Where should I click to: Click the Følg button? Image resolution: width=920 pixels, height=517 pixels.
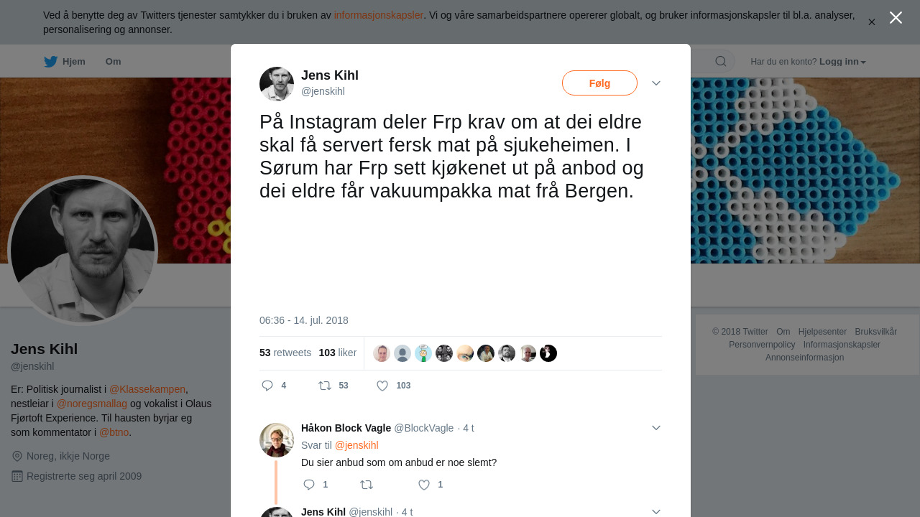[599, 83]
